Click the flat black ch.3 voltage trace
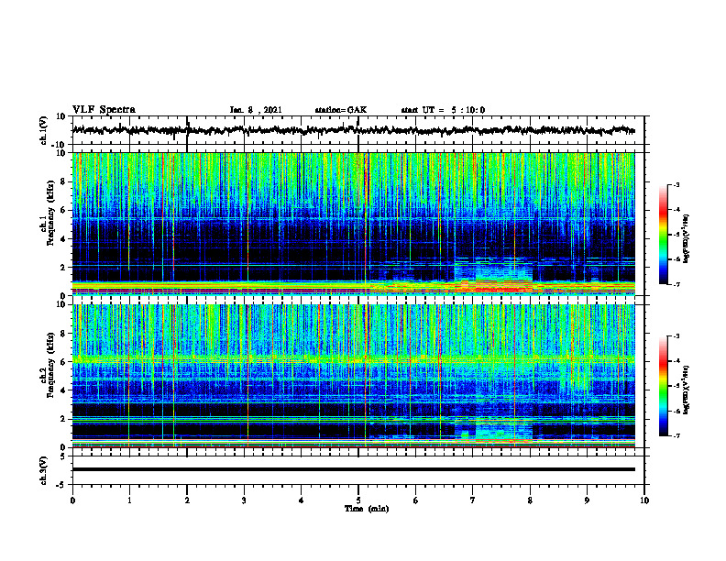Viewport: 726px width, 561px height. [353, 469]
